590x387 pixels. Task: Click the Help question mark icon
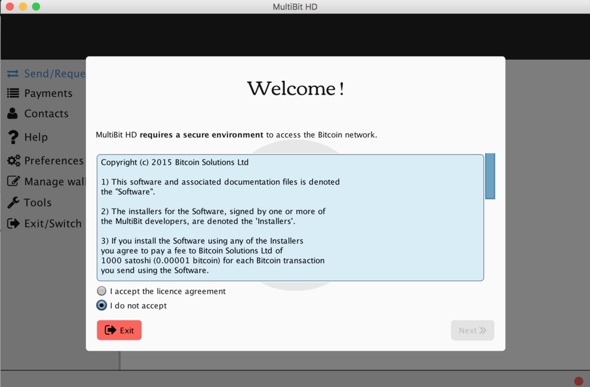pos(13,137)
